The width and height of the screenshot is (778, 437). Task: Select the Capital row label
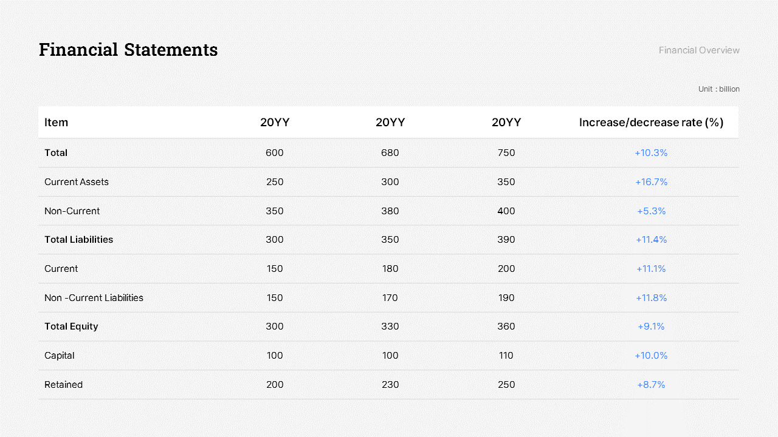[x=60, y=356]
